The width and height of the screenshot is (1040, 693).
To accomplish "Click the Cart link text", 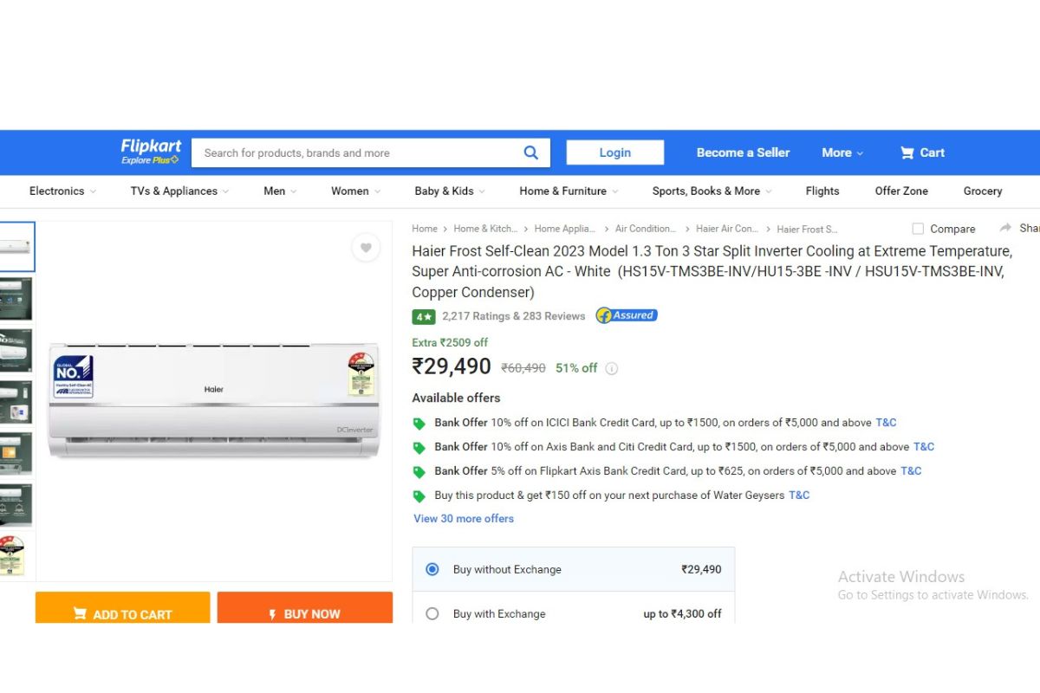I will (x=933, y=152).
